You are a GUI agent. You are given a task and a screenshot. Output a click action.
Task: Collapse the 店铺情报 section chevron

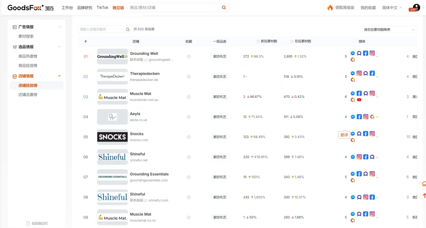point(59,76)
